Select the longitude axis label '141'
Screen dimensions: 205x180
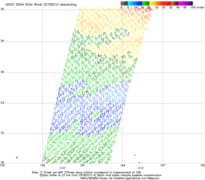[x=82, y=165]
